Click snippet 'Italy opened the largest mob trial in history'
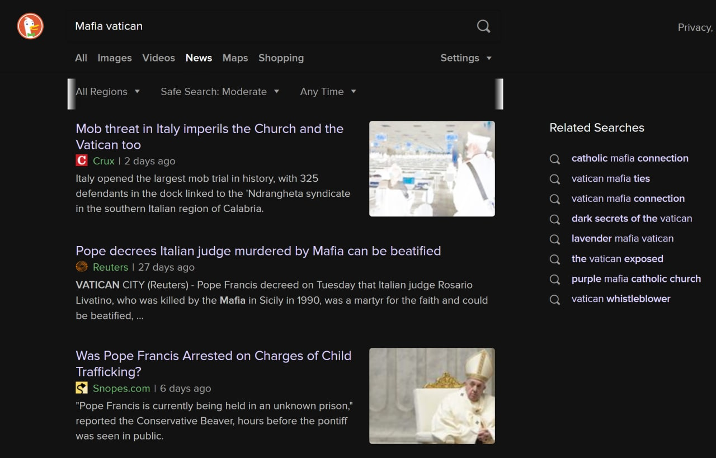 tap(213, 193)
